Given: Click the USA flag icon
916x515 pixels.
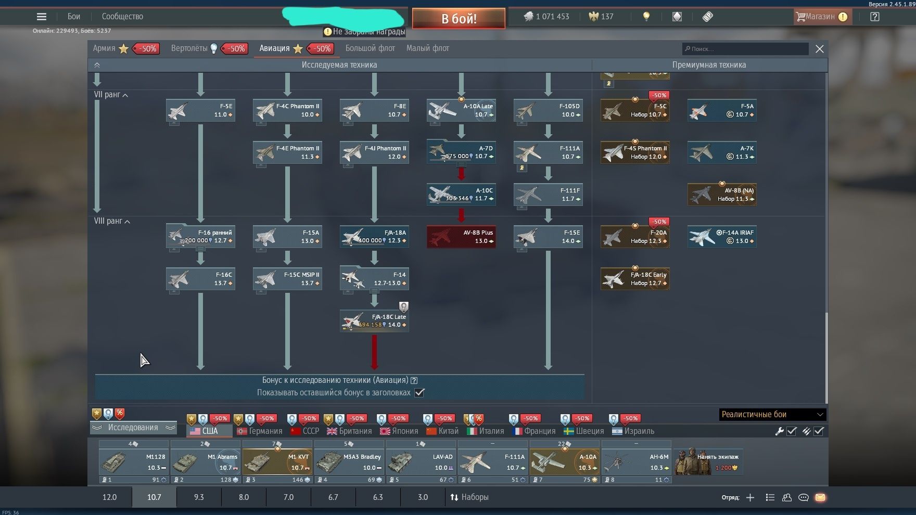Looking at the screenshot, I should click(x=195, y=431).
